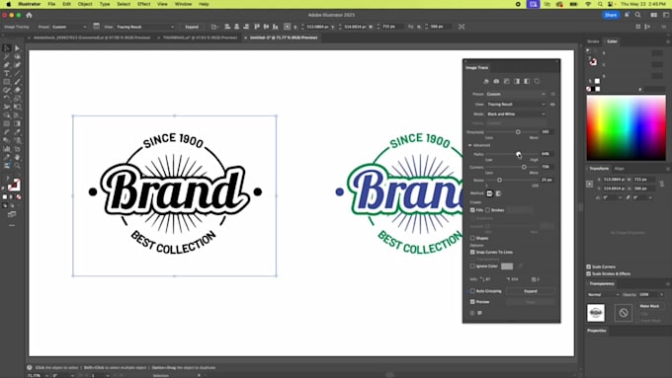Click the search icon in the app header
This screenshot has width=672, height=378.
coord(638,15)
